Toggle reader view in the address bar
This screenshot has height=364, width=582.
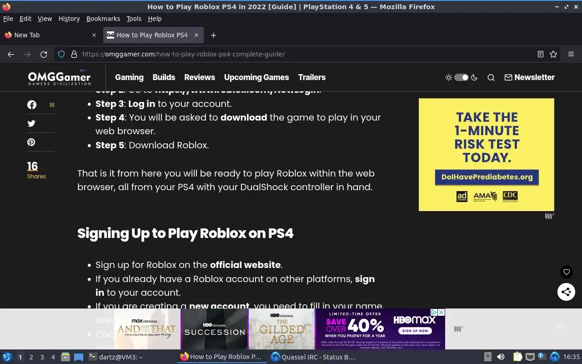pos(540,54)
